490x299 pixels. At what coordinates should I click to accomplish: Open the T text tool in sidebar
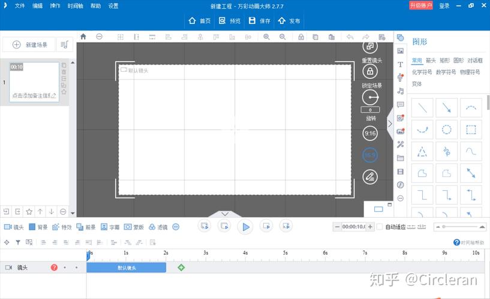400,65
